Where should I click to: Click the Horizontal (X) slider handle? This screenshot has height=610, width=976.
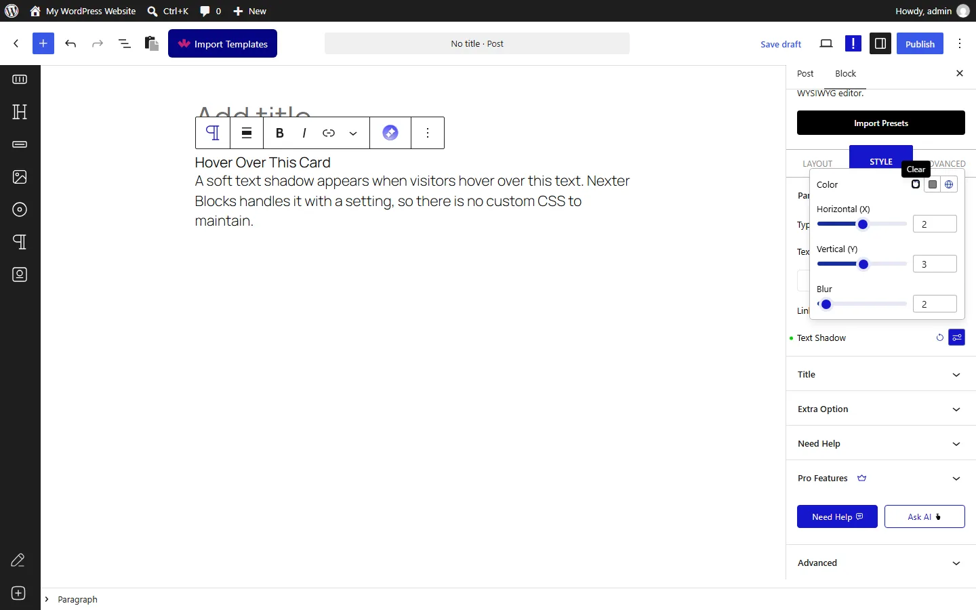[863, 224]
